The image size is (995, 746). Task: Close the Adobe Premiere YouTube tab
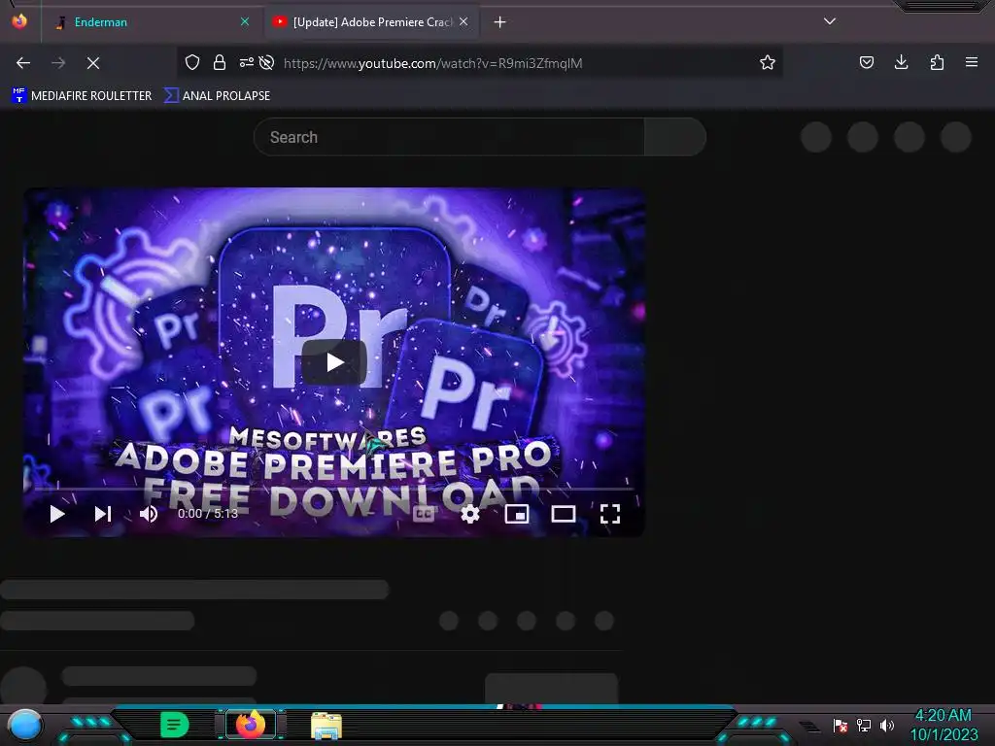[x=463, y=22]
